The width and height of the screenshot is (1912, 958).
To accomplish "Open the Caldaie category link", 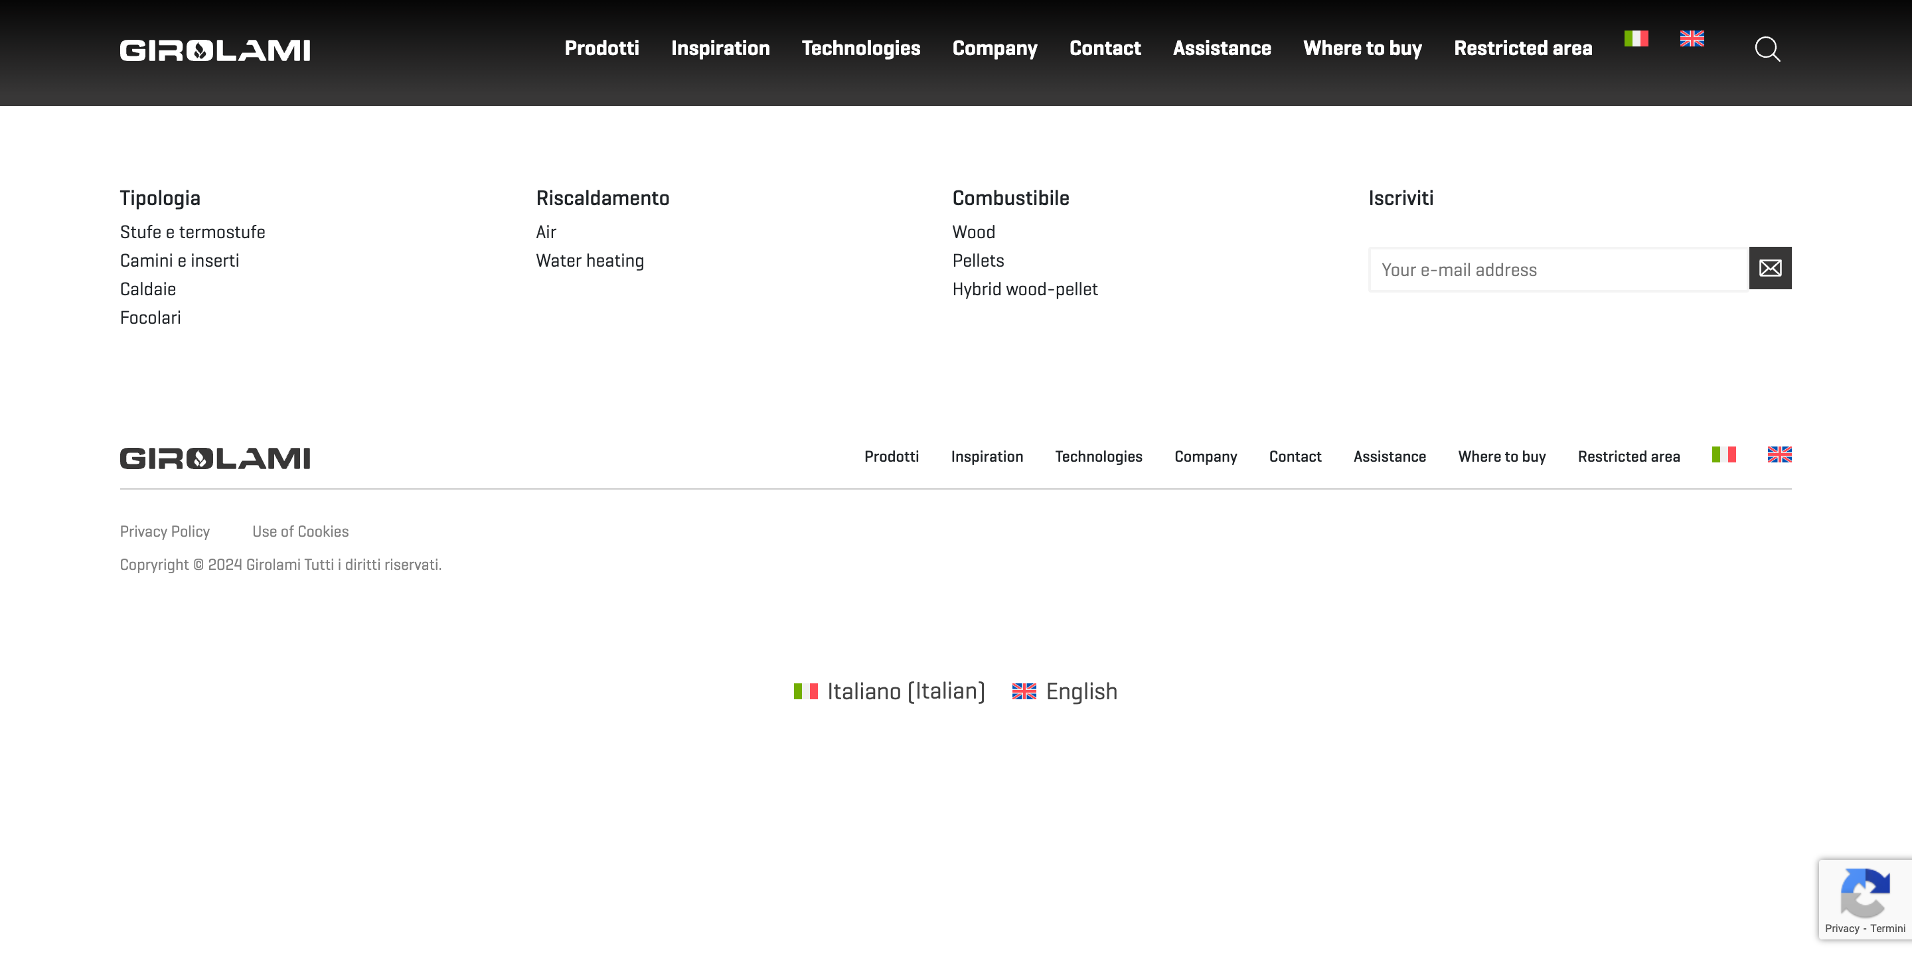I will pyautogui.click(x=147, y=289).
